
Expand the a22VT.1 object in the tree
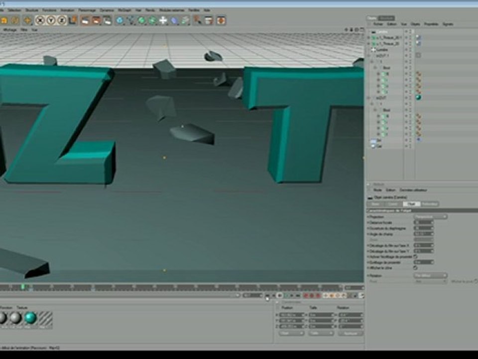pyautogui.click(x=368, y=55)
